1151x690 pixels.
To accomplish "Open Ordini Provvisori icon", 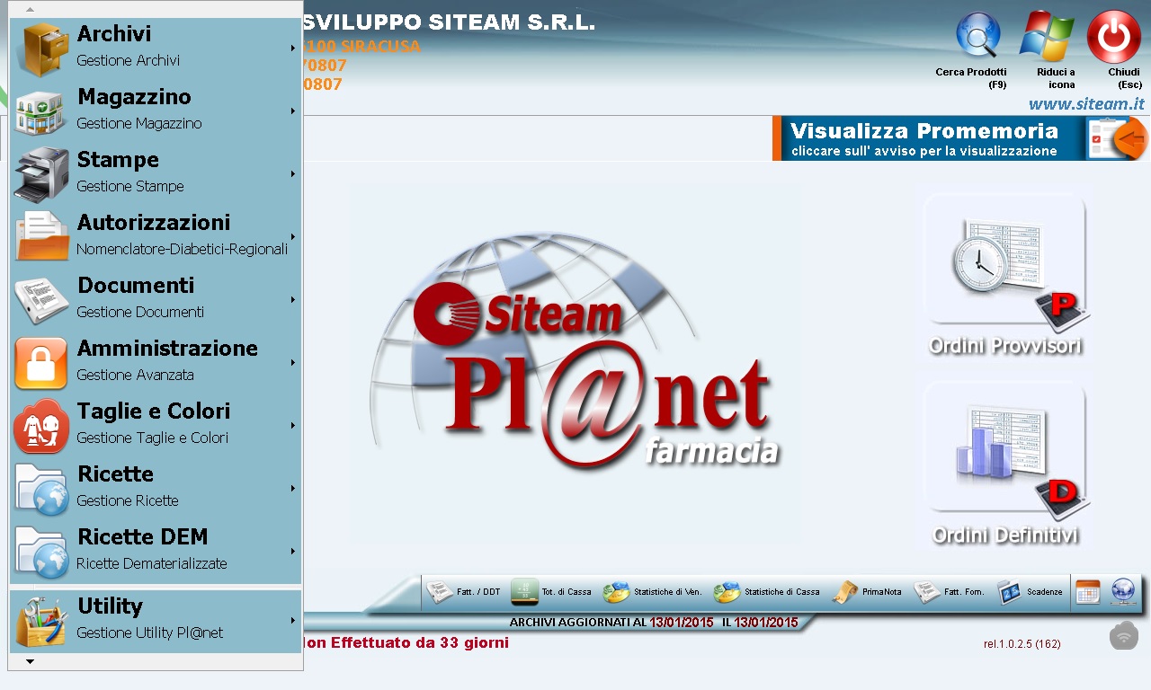I will coord(1005,263).
